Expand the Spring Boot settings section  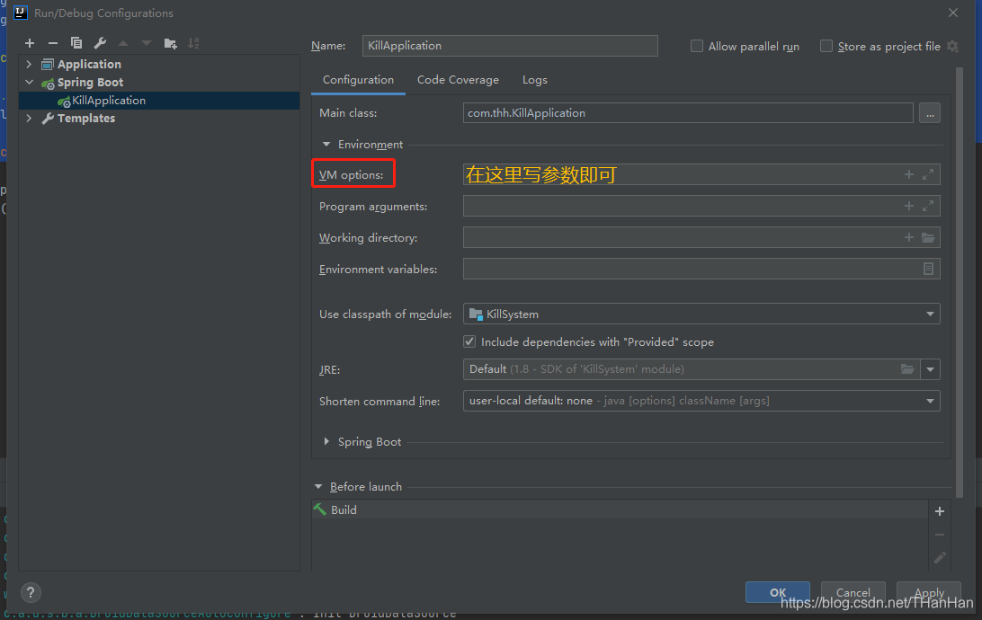[x=326, y=442]
